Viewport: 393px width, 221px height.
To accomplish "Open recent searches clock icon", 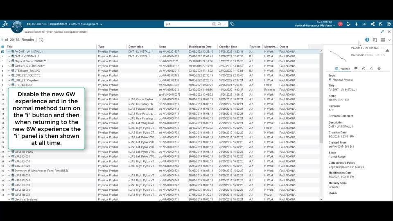I will (x=41, y=40).
